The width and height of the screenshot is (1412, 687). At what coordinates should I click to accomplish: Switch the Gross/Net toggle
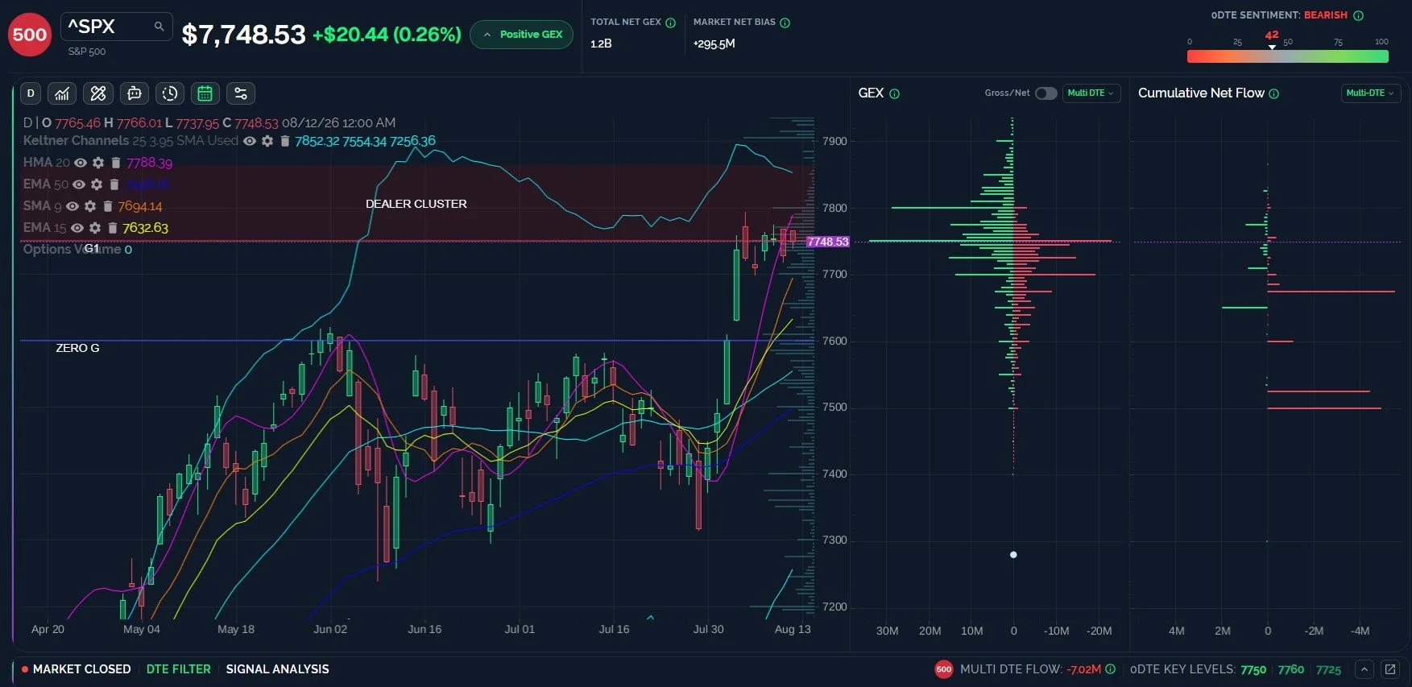[1046, 93]
